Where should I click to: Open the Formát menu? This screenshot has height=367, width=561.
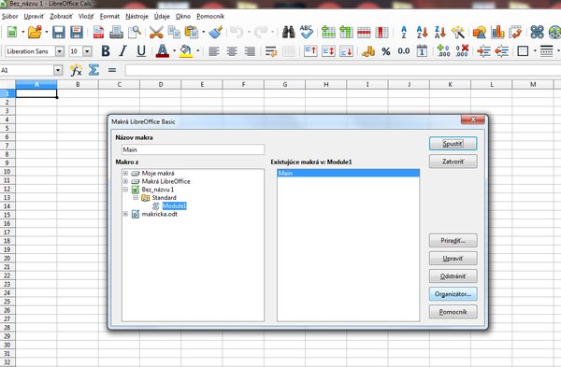(109, 16)
